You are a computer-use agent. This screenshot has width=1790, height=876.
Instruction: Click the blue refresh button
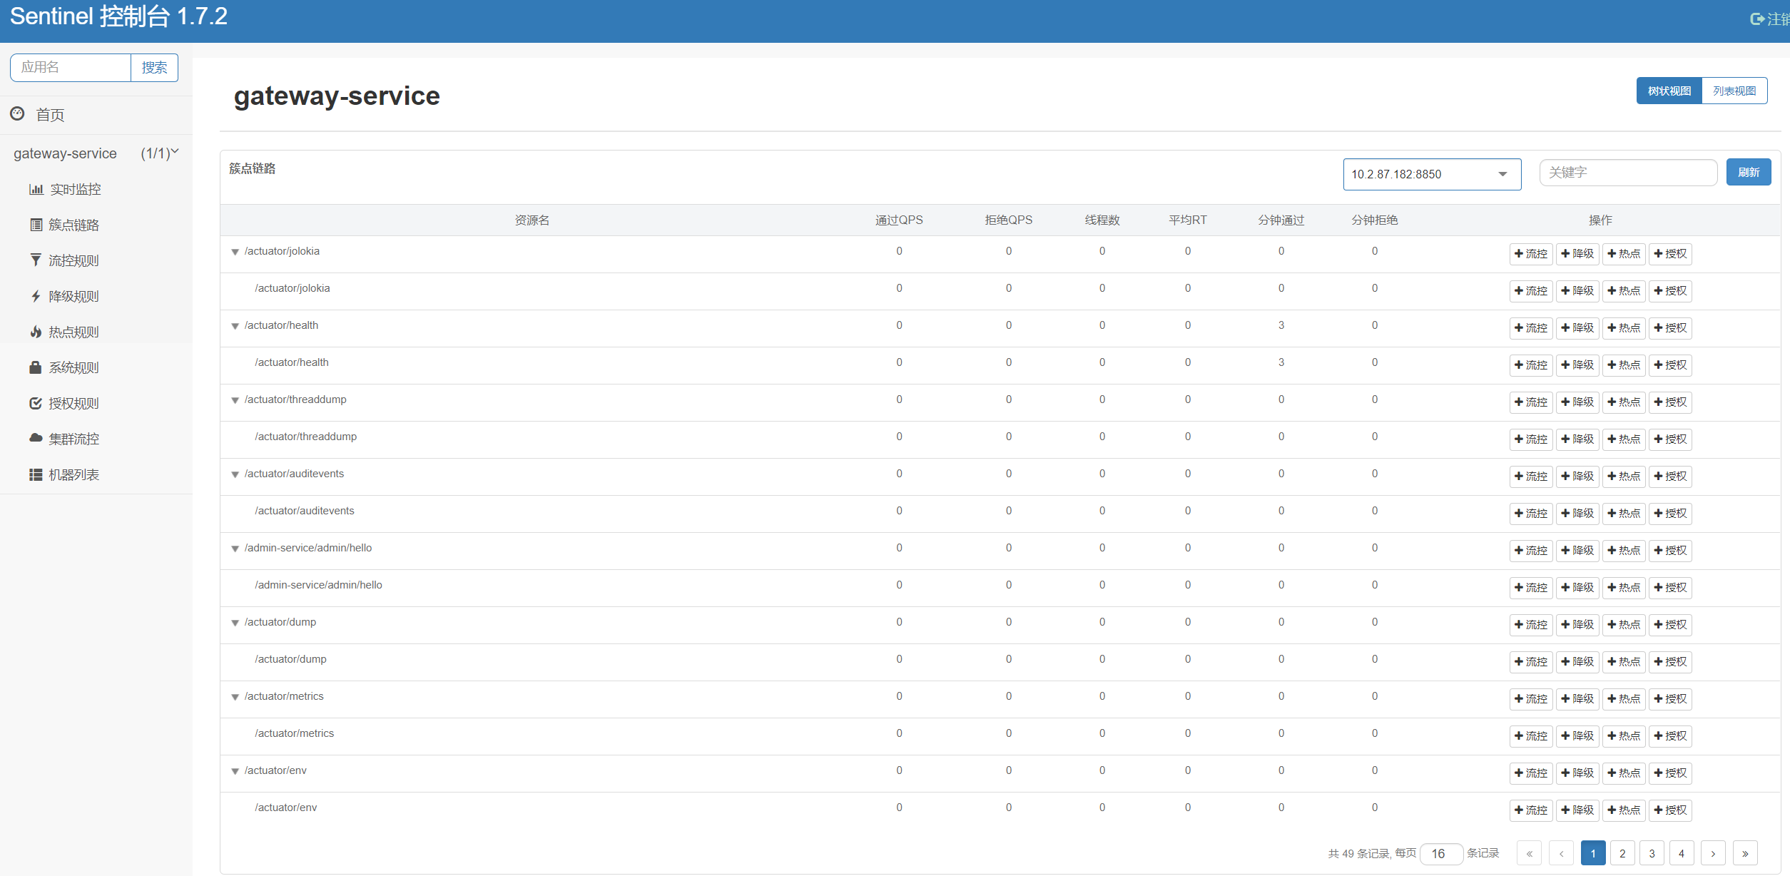[x=1748, y=173]
